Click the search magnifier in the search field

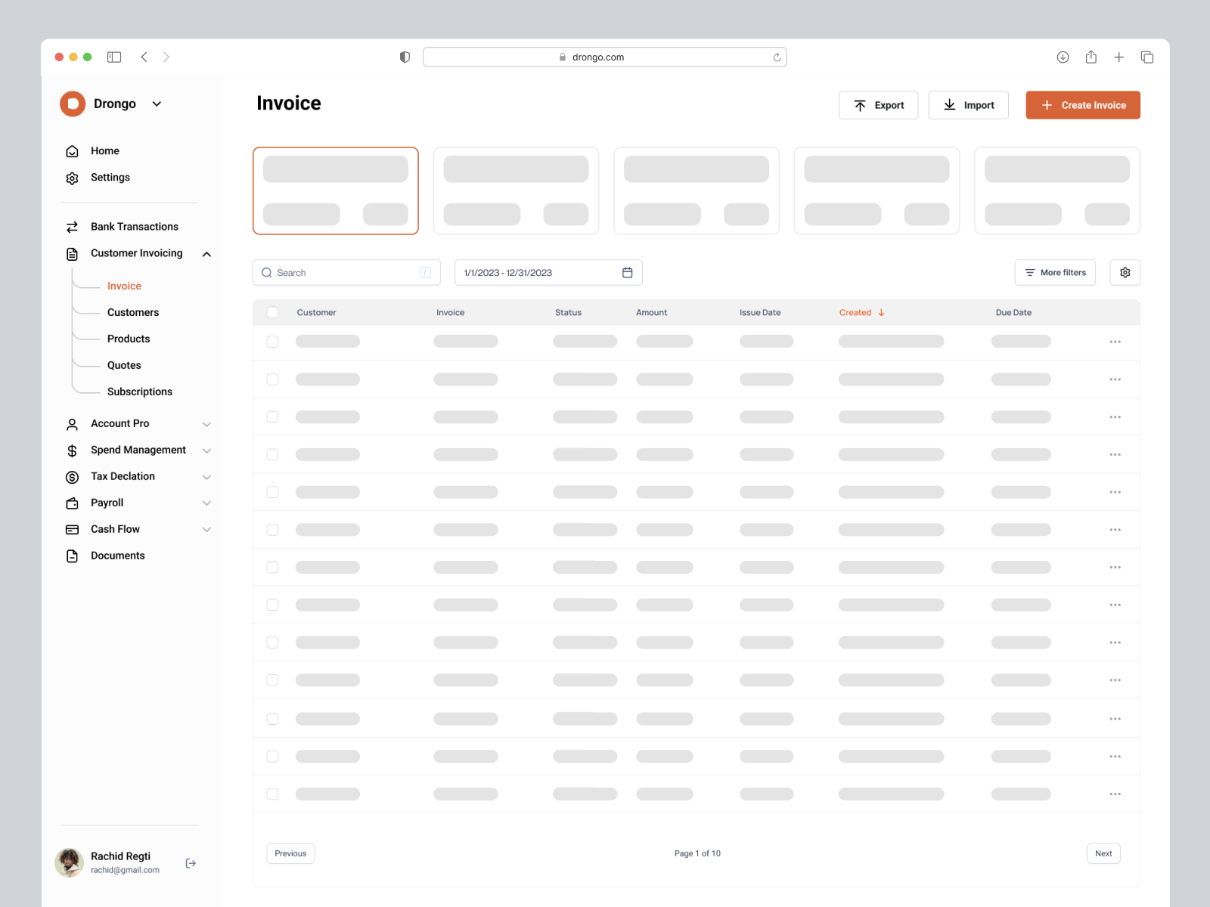point(267,272)
